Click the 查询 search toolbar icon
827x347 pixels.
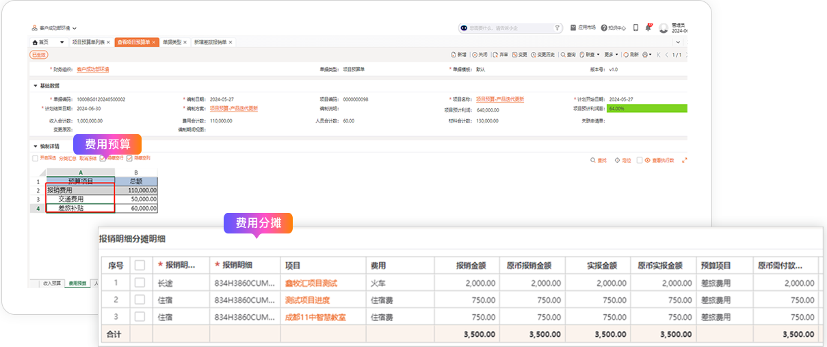563,55
